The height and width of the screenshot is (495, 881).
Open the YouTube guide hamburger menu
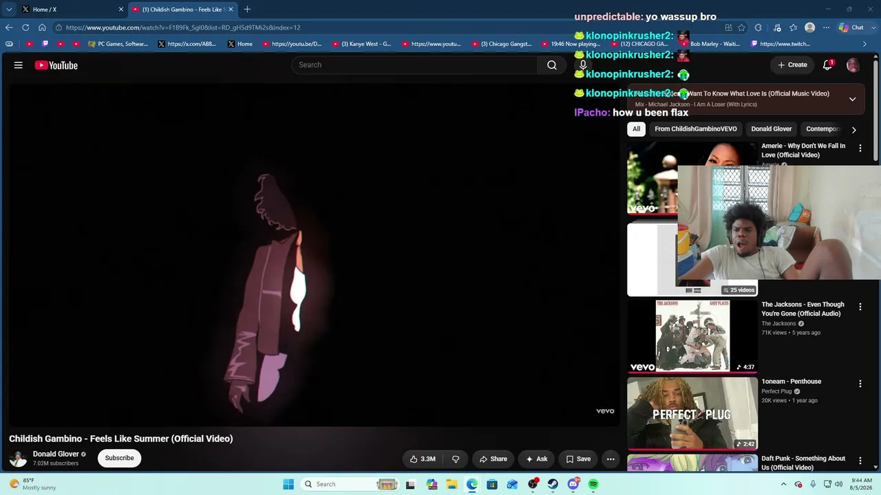(x=19, y=65)
